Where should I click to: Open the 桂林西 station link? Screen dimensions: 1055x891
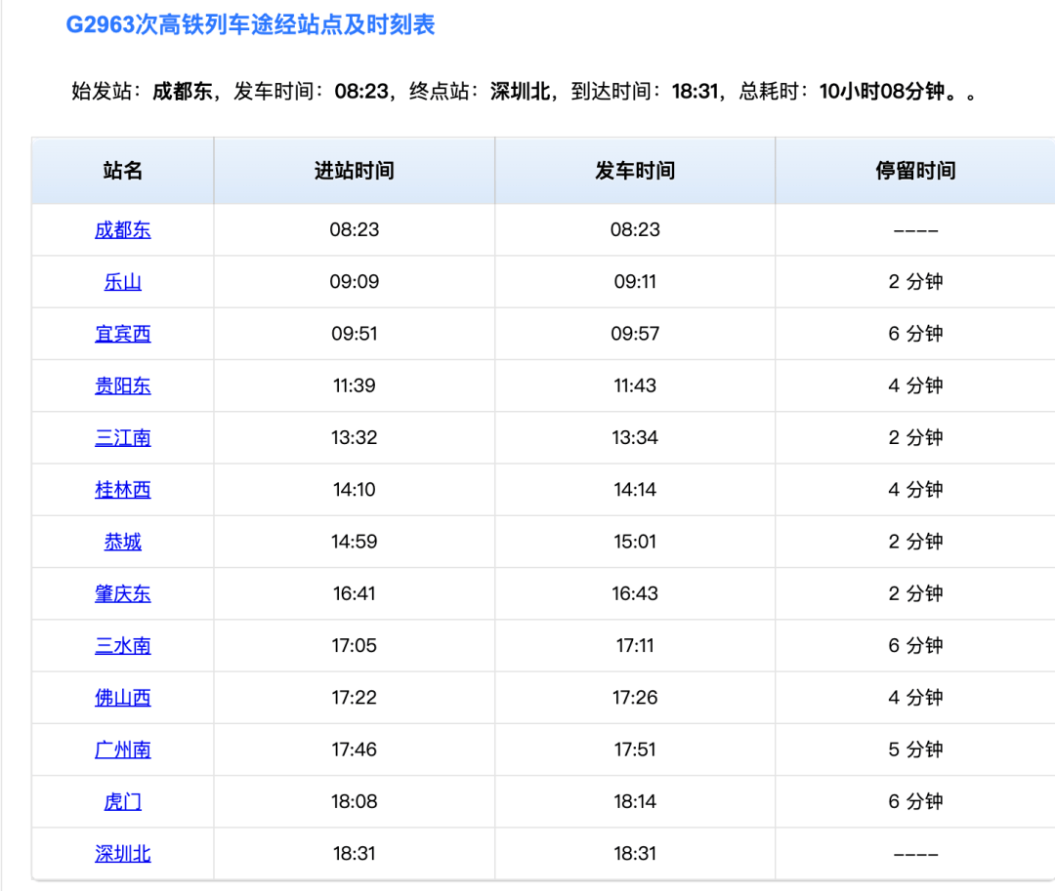coord(122,490)
